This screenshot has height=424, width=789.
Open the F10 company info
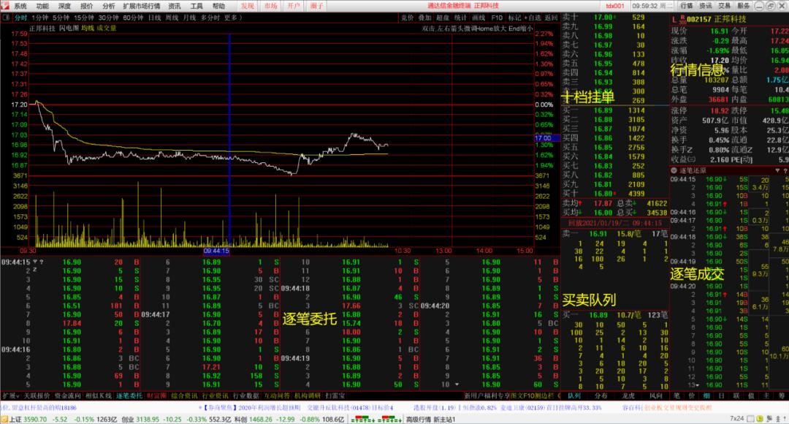(497, 18)
